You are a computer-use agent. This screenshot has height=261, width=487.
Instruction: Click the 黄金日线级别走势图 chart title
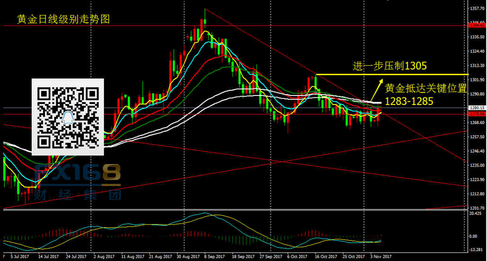click(63, 19)
